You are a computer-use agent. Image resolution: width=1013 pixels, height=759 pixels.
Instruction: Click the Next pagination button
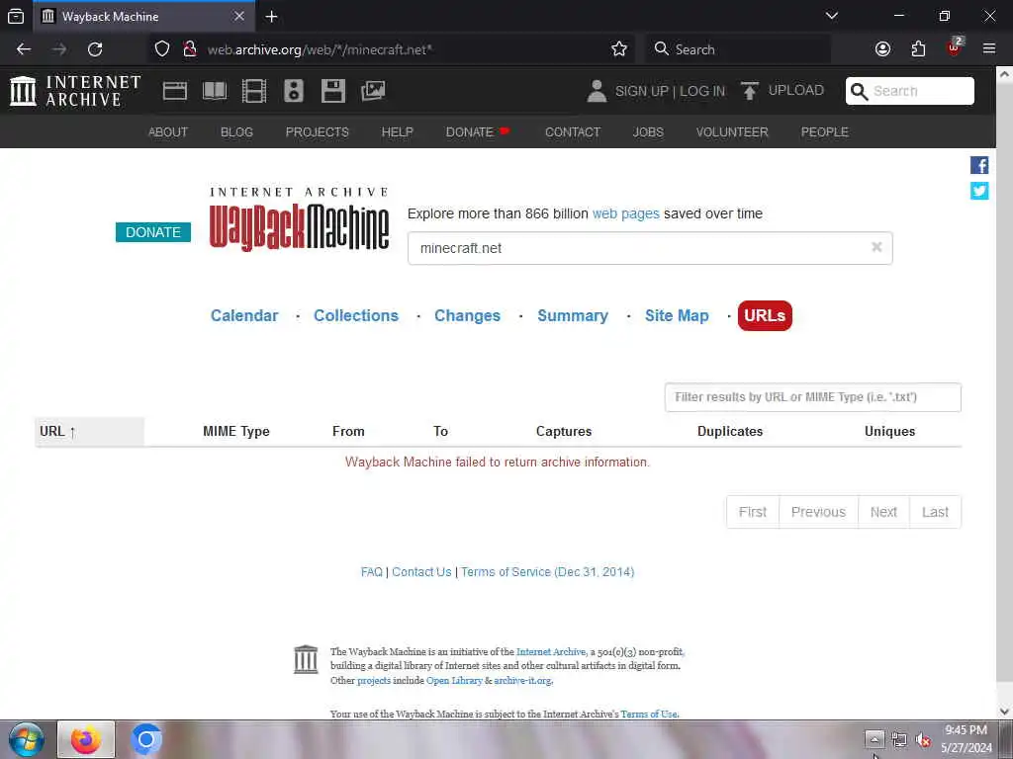[x=883, y=512]
